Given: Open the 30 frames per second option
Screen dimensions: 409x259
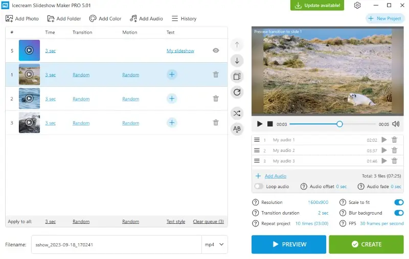Looking at the screenshot, I should pos(381,223).
